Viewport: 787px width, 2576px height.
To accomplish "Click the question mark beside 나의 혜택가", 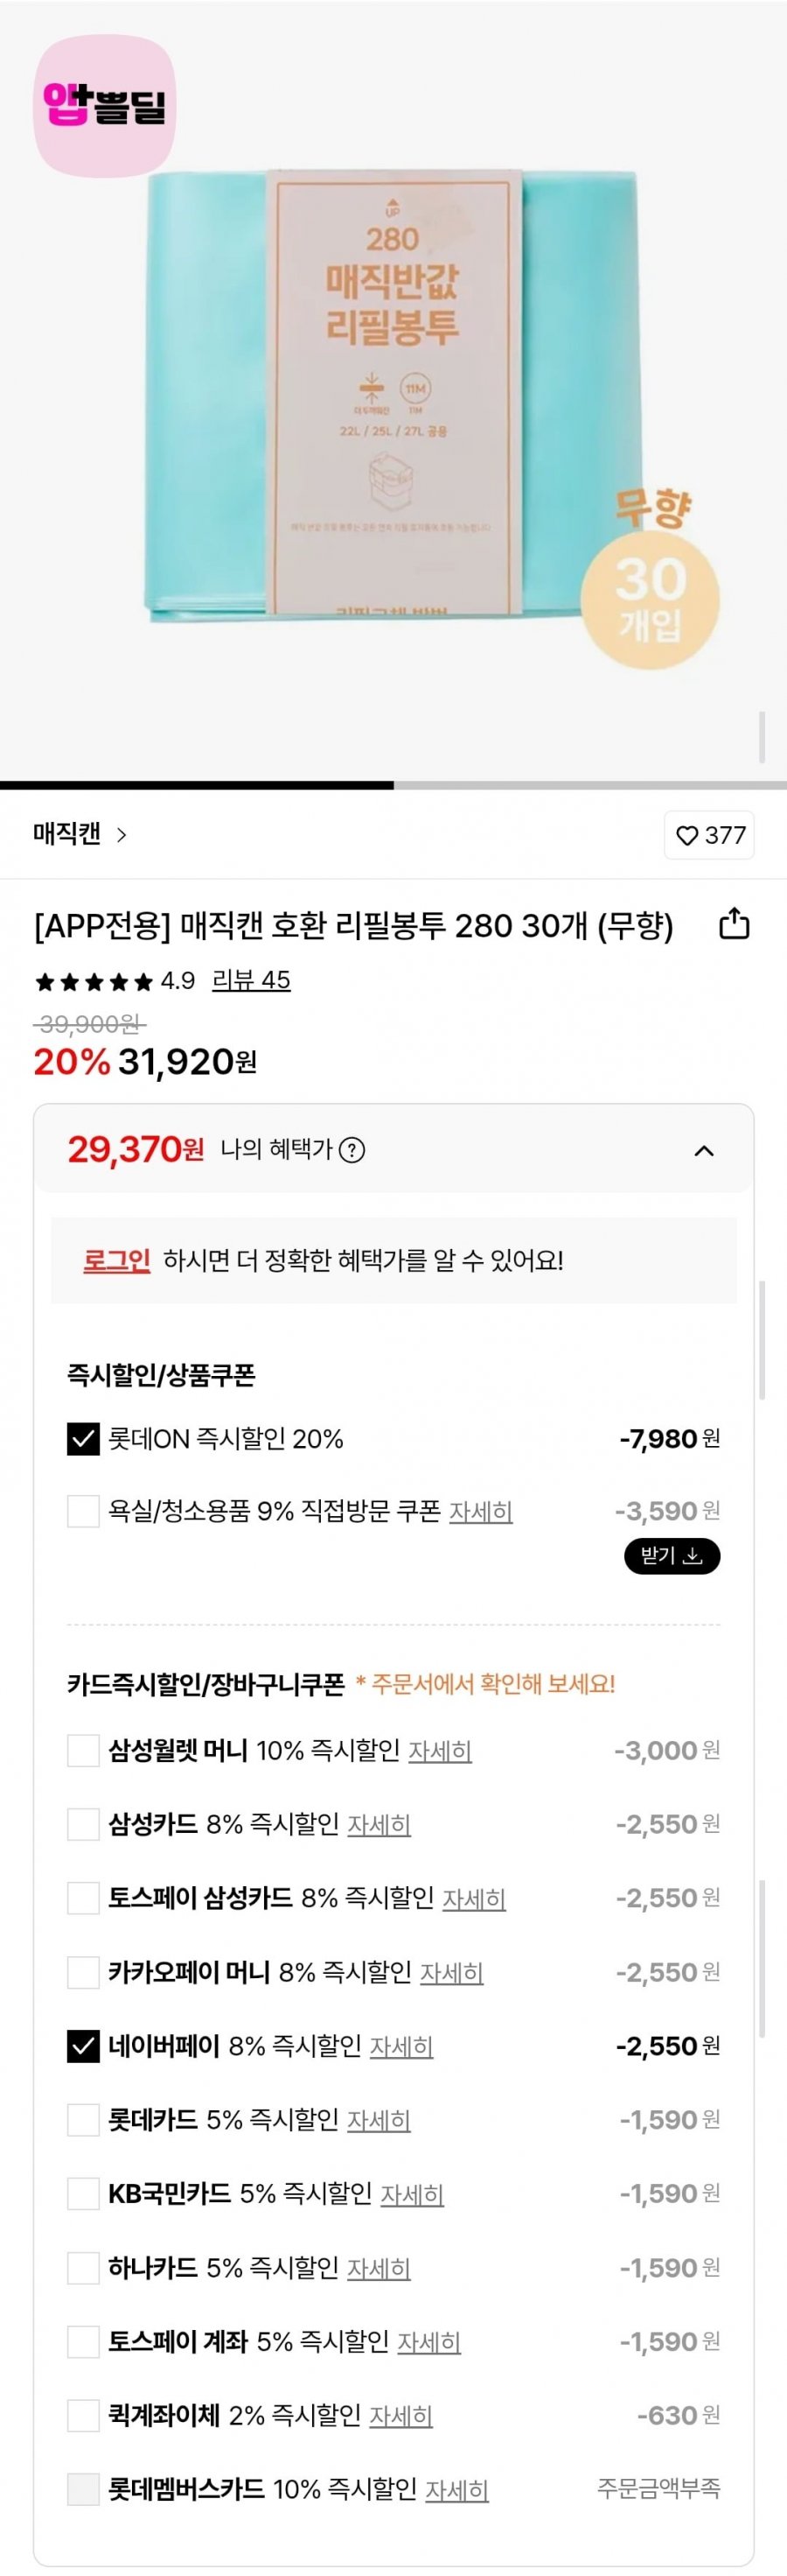I will click(352, 1150).
